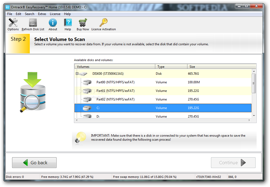270x187 pixels.
Task: Click the EasyRecovery title bar icon
Action: coord(8,7)
